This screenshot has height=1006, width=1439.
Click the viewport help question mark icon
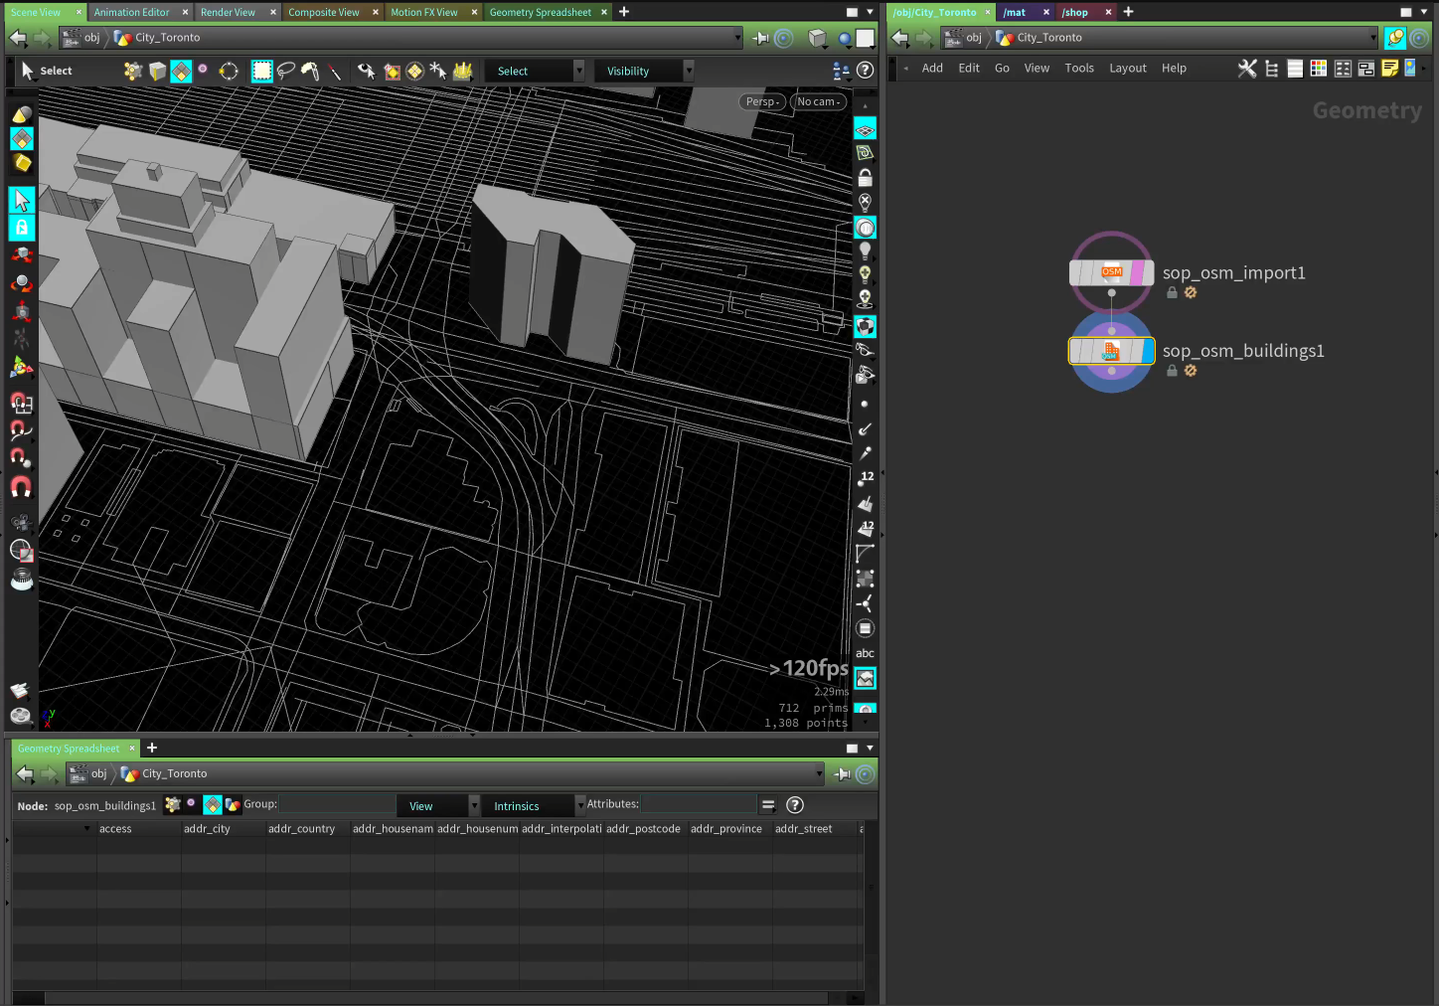866,71
